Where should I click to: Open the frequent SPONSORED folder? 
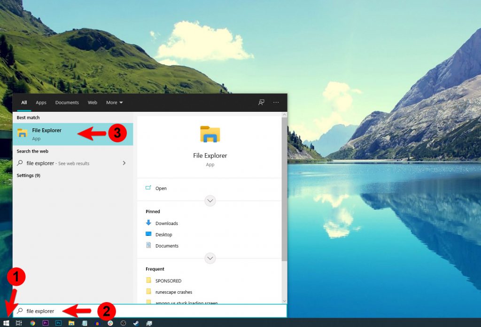169,280
